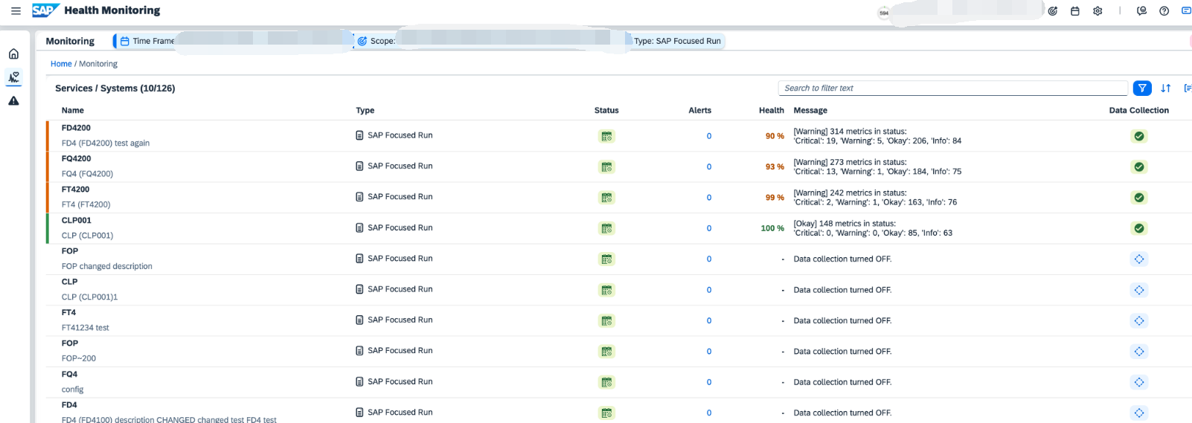Viewport: 1192px width, 423px height.
Task: Open the CLP001 system name
Action: pyautogui.click(x=76, y=220)
